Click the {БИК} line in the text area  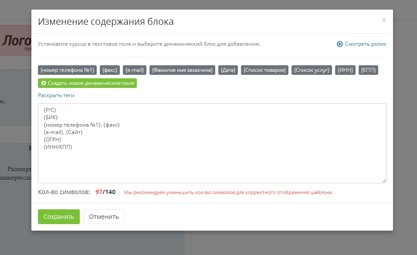51,117
